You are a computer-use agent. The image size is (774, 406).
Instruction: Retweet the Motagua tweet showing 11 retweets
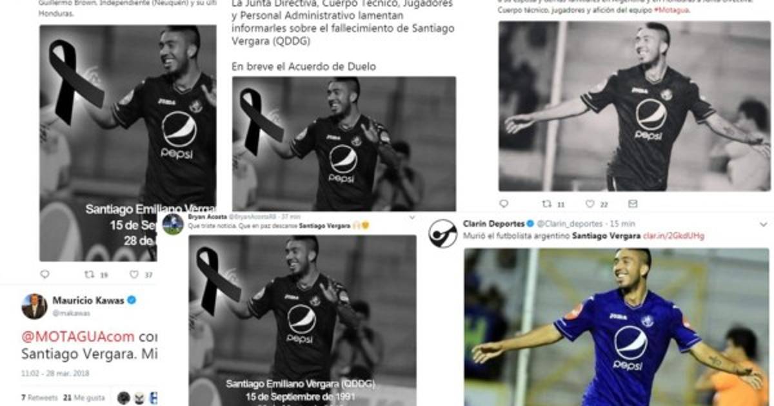[x=546, y=204]
